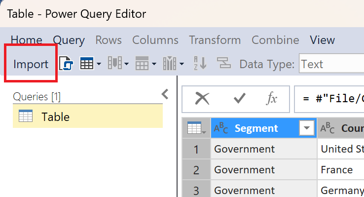Click the refresh query document icon
This screenshot has width=364, height=197.
click(66, 63)
